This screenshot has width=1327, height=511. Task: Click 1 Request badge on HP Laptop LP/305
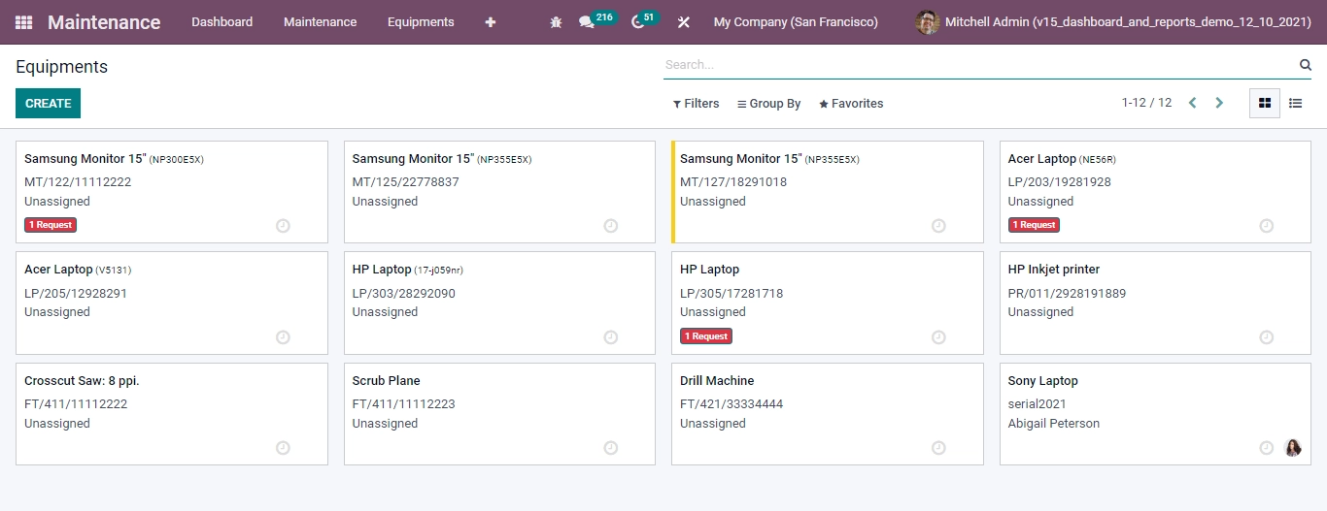click(x=706, y=336)
